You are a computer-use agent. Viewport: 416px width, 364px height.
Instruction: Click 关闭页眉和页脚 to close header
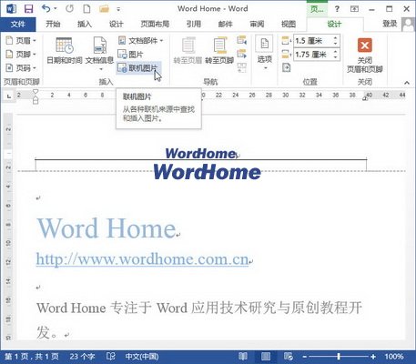pyautogui.click(x=365, y=55)
